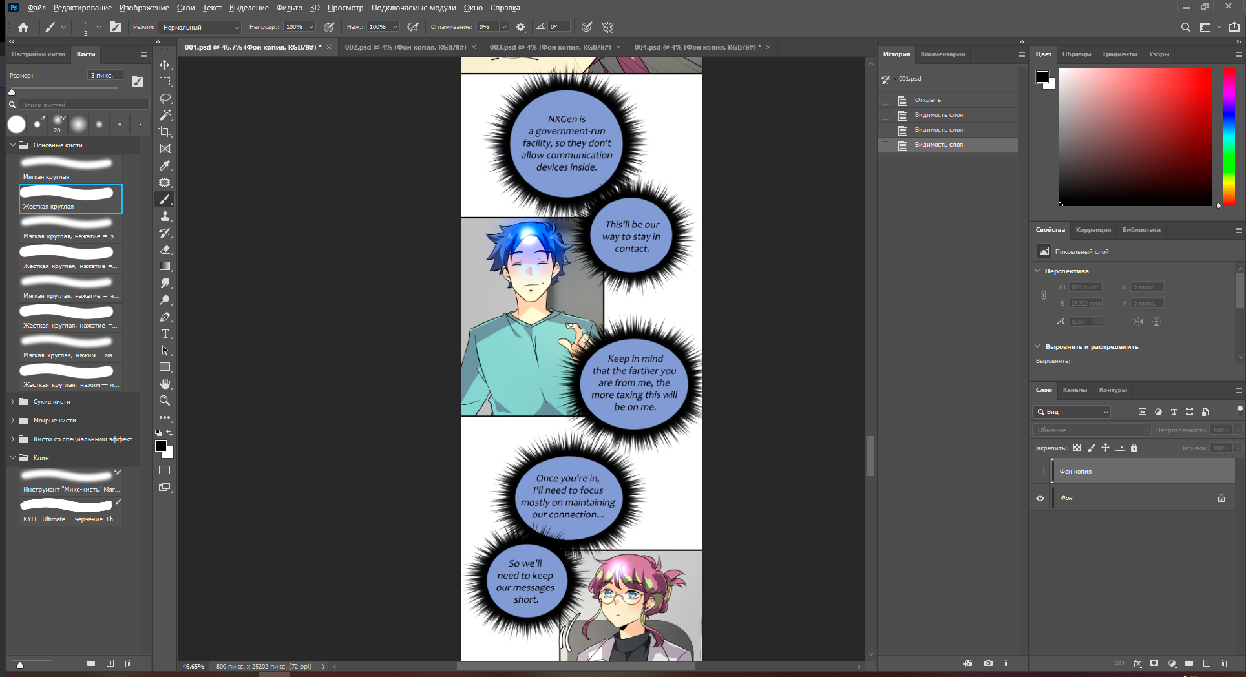Open the Градиенты panel tab
1246x677 pixels.
point(1120,54)
